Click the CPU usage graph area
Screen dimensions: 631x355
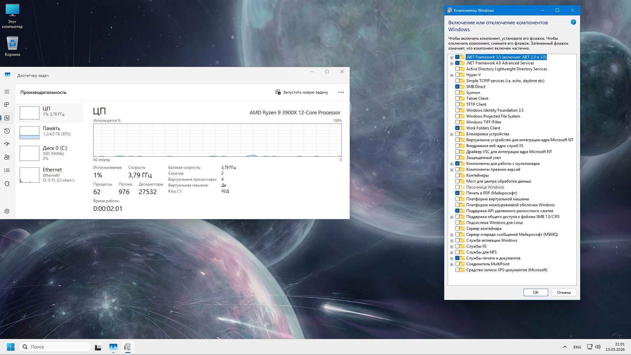coord(218,140)
